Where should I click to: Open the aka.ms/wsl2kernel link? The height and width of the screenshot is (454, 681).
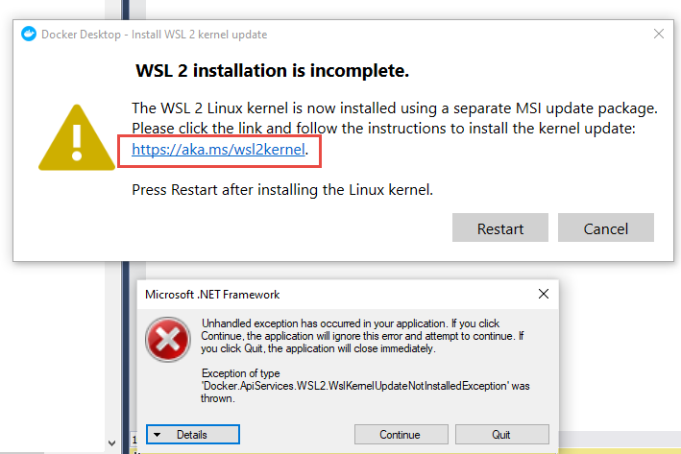[x=218, y=150]
